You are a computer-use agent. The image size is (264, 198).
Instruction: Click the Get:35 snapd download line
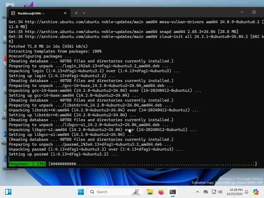click(123, 32)
